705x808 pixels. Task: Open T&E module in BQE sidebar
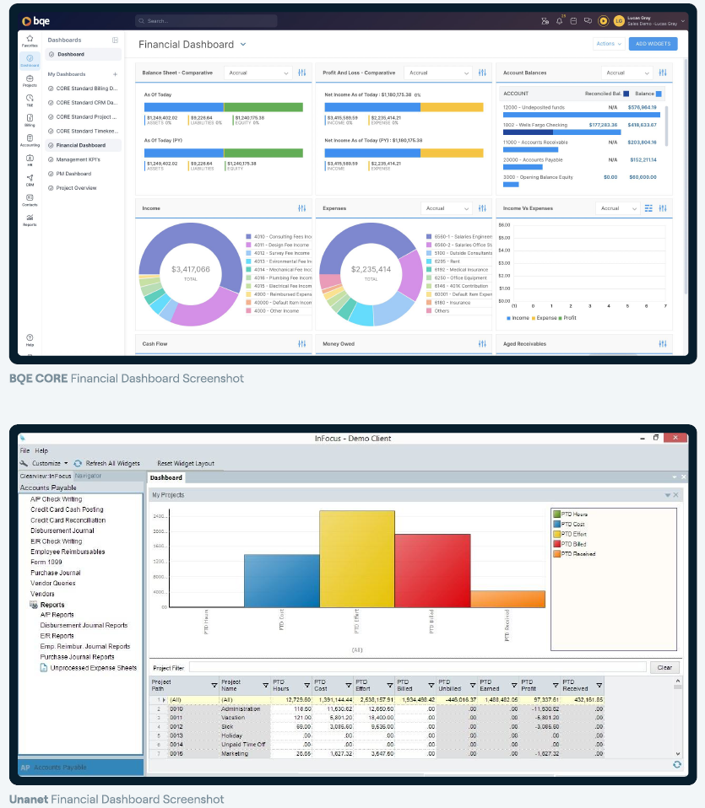(30, 100)
